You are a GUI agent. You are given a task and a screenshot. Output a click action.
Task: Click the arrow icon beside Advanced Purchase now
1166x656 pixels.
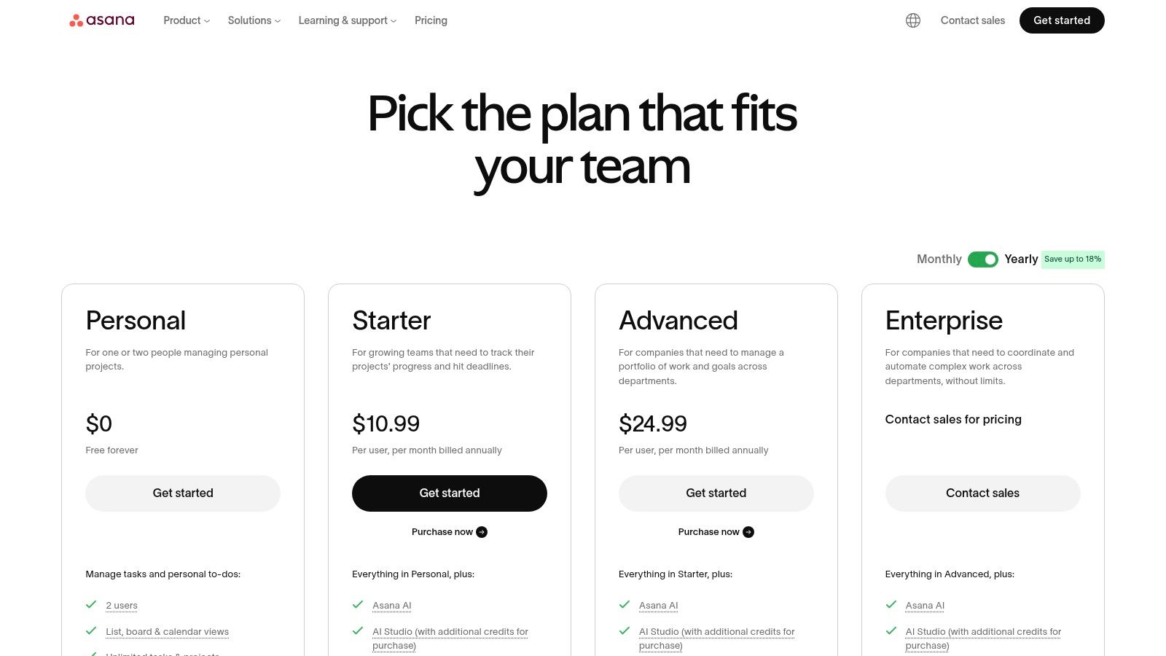[748, 532]
